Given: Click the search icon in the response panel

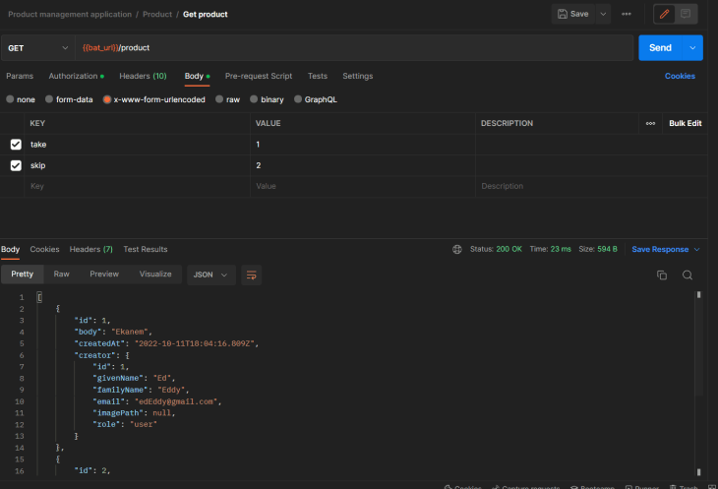Looking at the screenshot, I should click(688, 275).
